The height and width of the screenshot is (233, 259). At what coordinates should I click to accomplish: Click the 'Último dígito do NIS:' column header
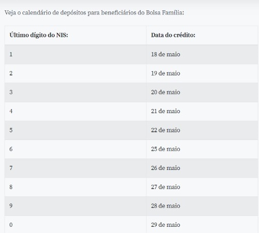tap(75, 35)
